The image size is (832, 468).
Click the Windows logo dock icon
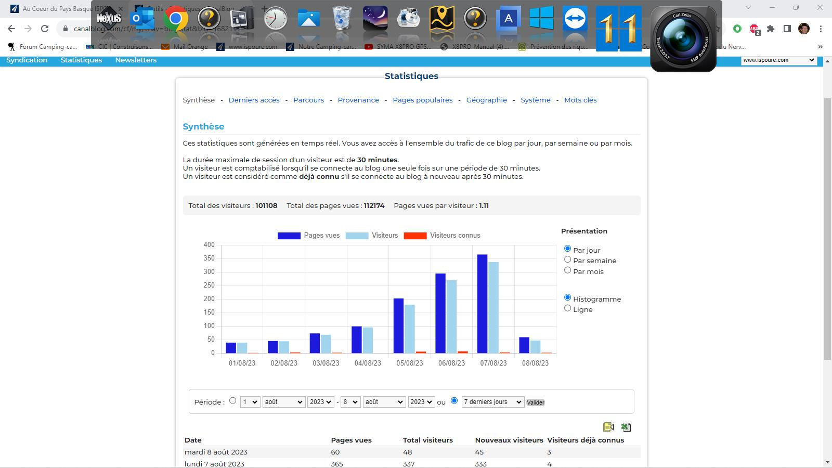click(x=541, y=20)
